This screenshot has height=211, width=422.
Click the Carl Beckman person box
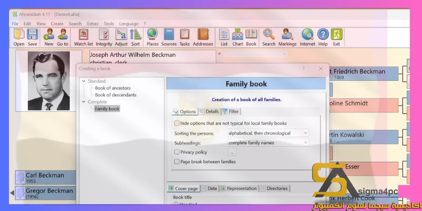click(x=45, y=177)
